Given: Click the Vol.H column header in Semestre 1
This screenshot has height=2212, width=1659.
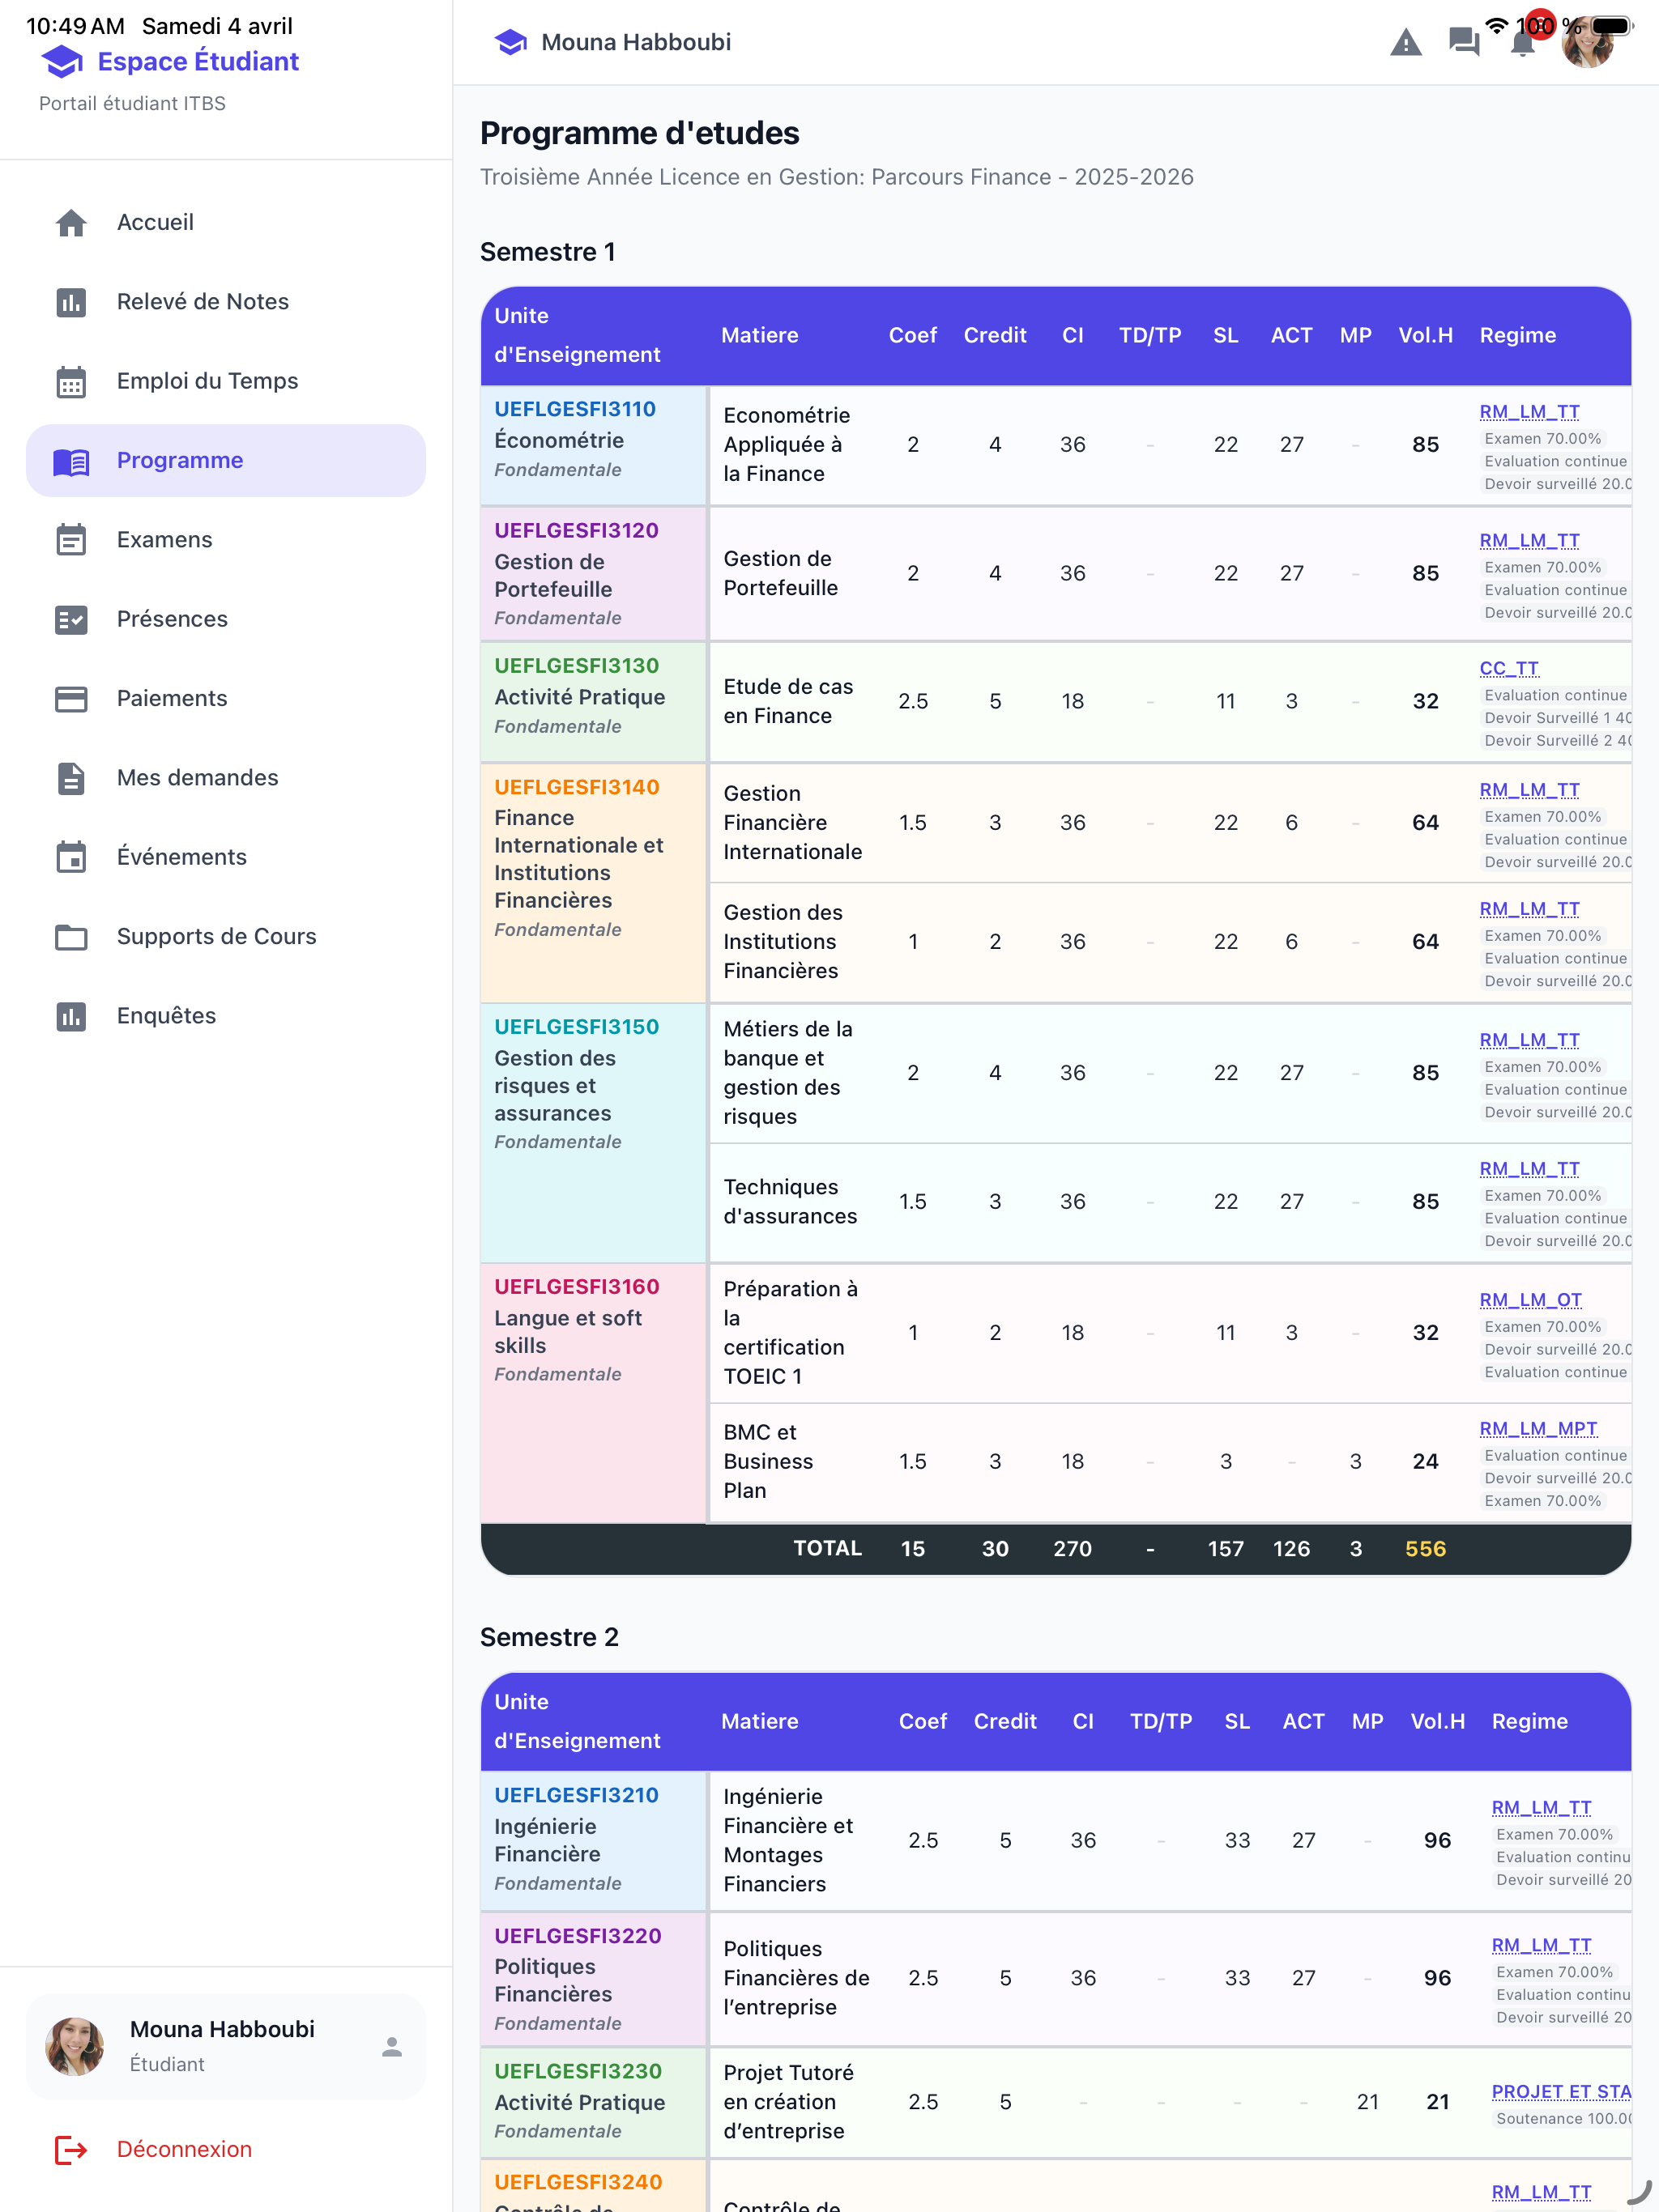Looking at the screenshot, I should [x=1425, y=336].
